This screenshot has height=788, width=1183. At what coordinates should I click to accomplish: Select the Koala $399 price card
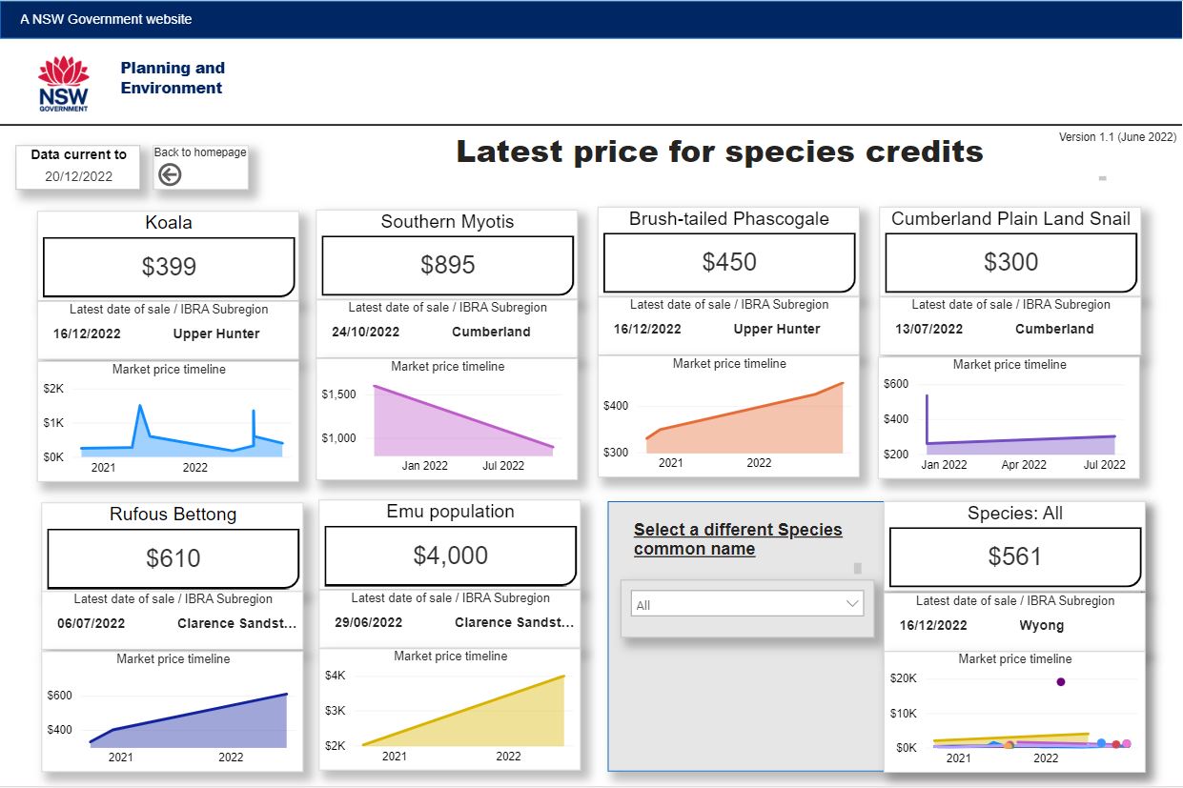[x=168, y=268]
